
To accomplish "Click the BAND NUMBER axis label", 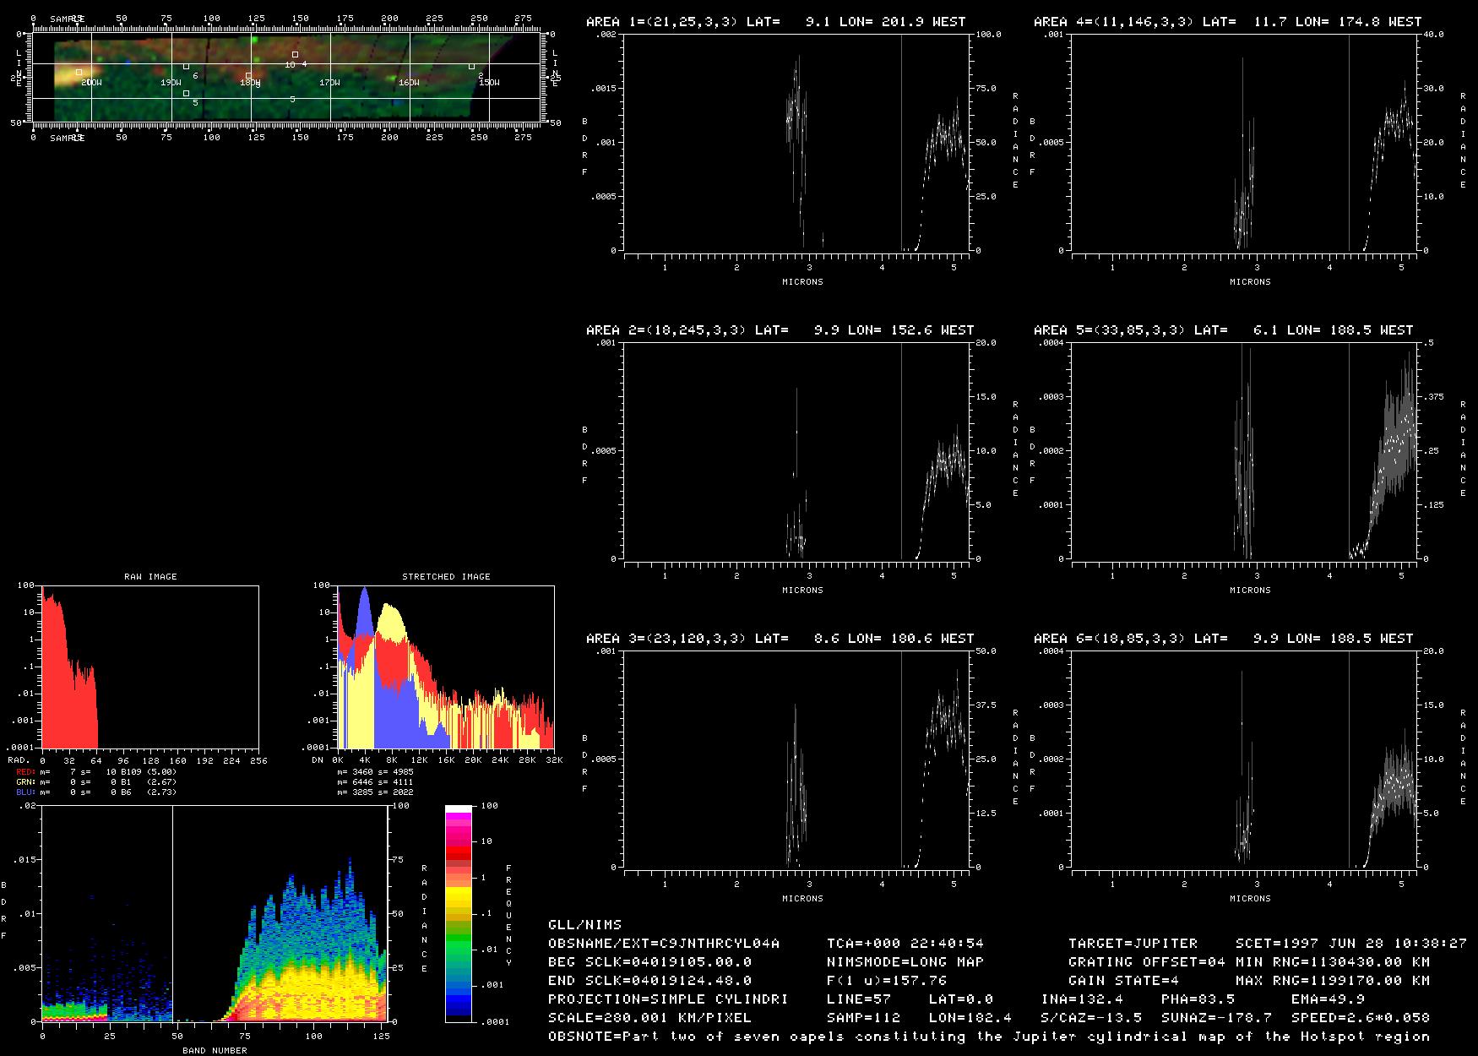I will coord(215,1050).
